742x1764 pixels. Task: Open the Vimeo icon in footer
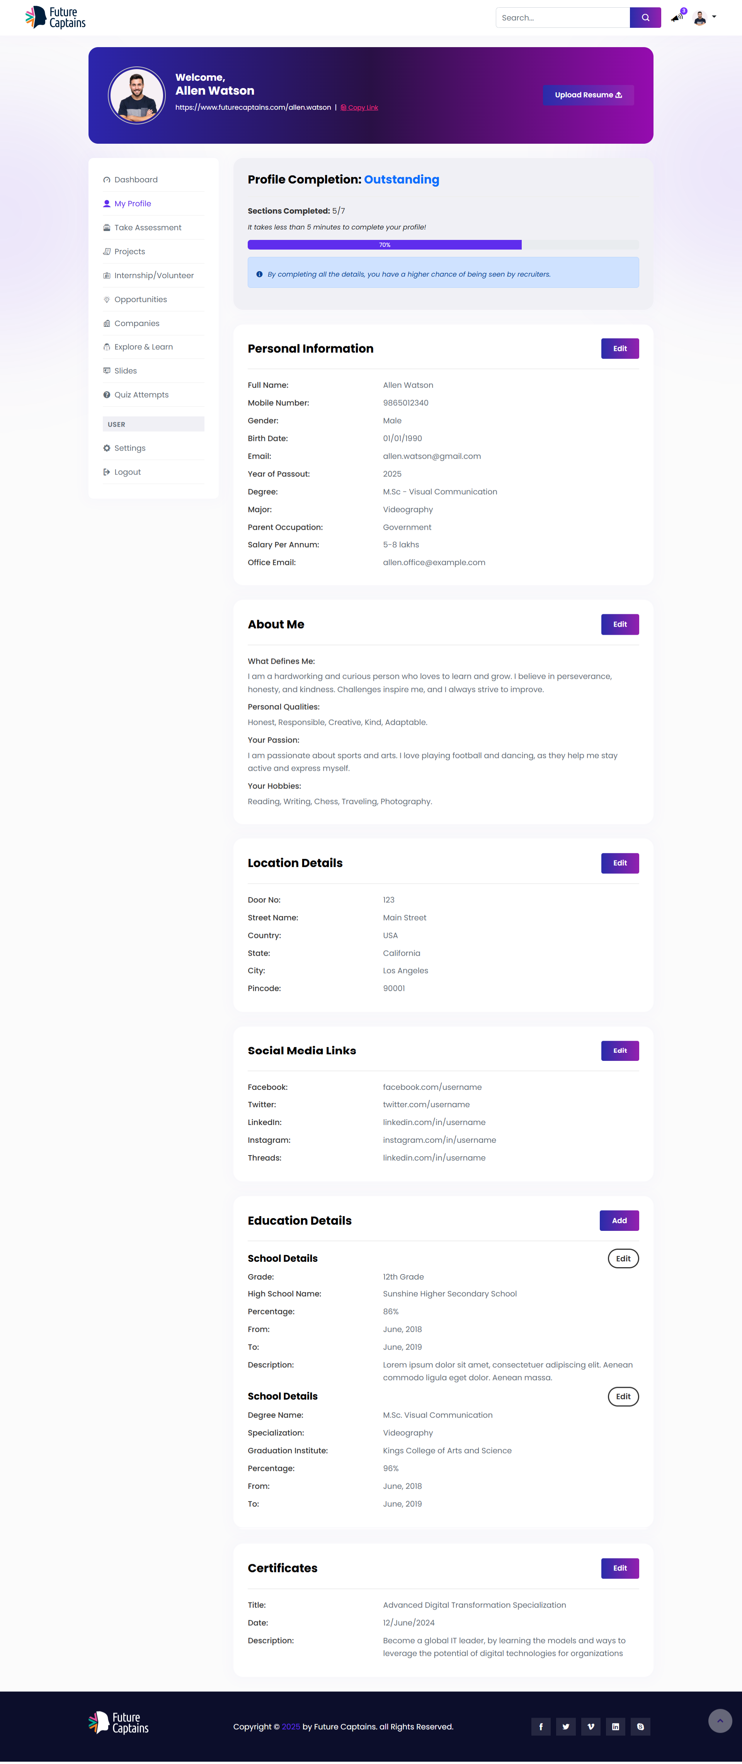pos(591,1727)
